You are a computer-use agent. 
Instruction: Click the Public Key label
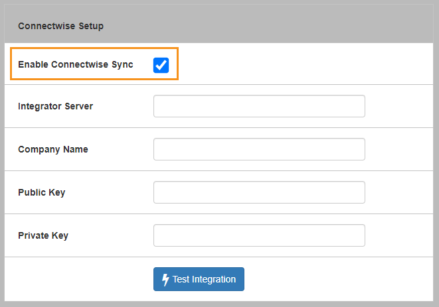coord(41,192)
